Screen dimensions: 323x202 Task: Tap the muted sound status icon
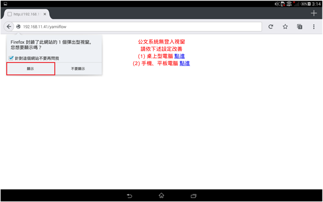[x=277, y=4]
